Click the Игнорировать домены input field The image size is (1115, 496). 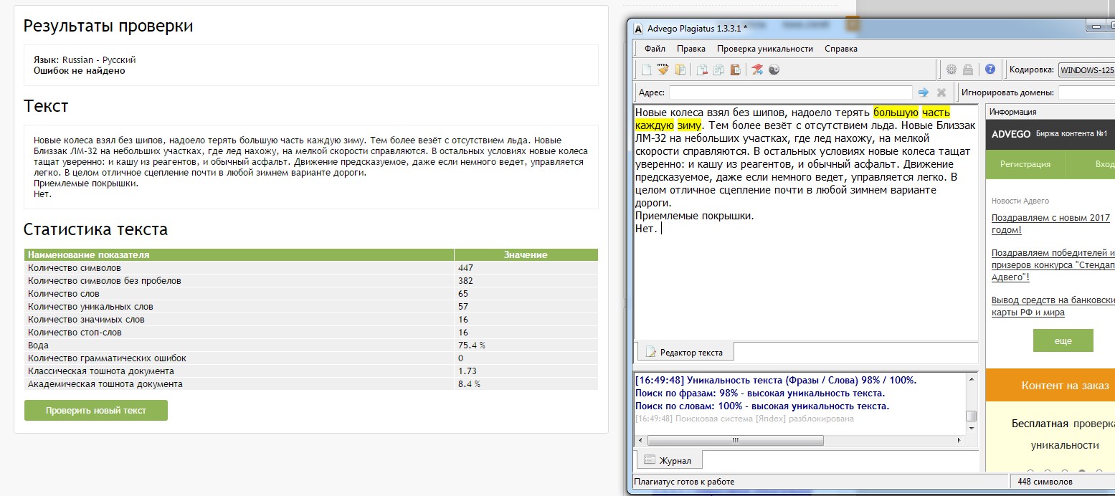(1086, 92)
